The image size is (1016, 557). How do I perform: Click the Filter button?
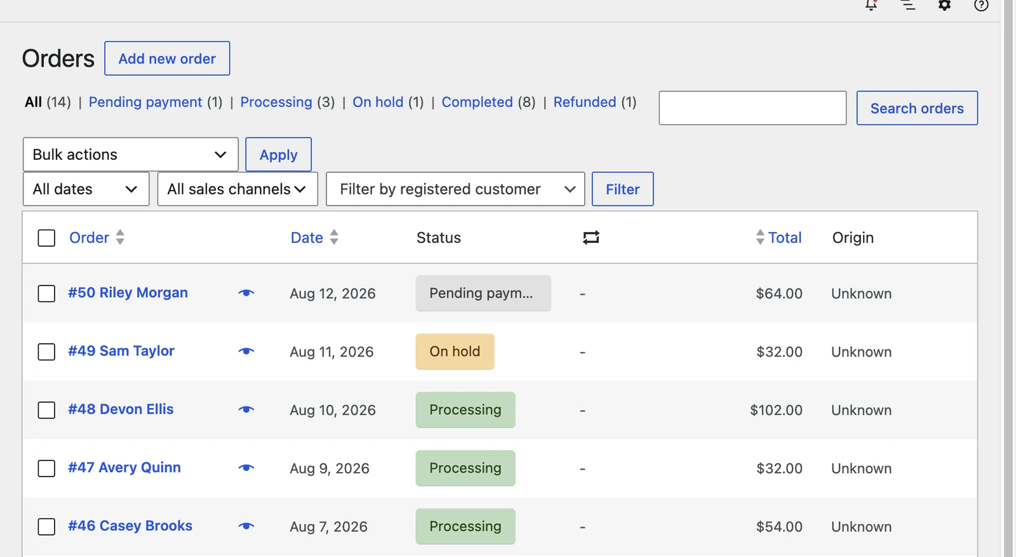(622, 189)
